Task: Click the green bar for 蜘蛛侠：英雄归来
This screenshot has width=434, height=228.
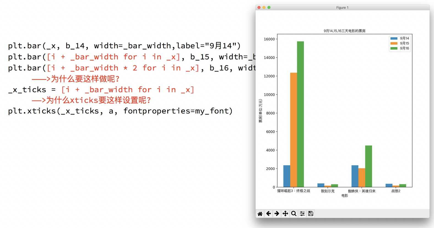Action: click(x=368, y=166)
